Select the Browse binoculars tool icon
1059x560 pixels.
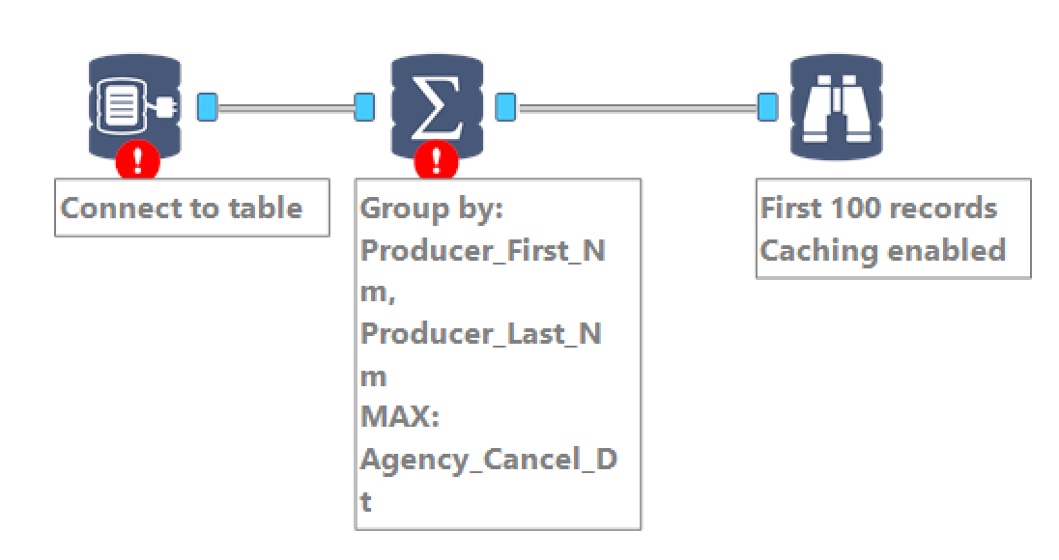coord(836,106)
